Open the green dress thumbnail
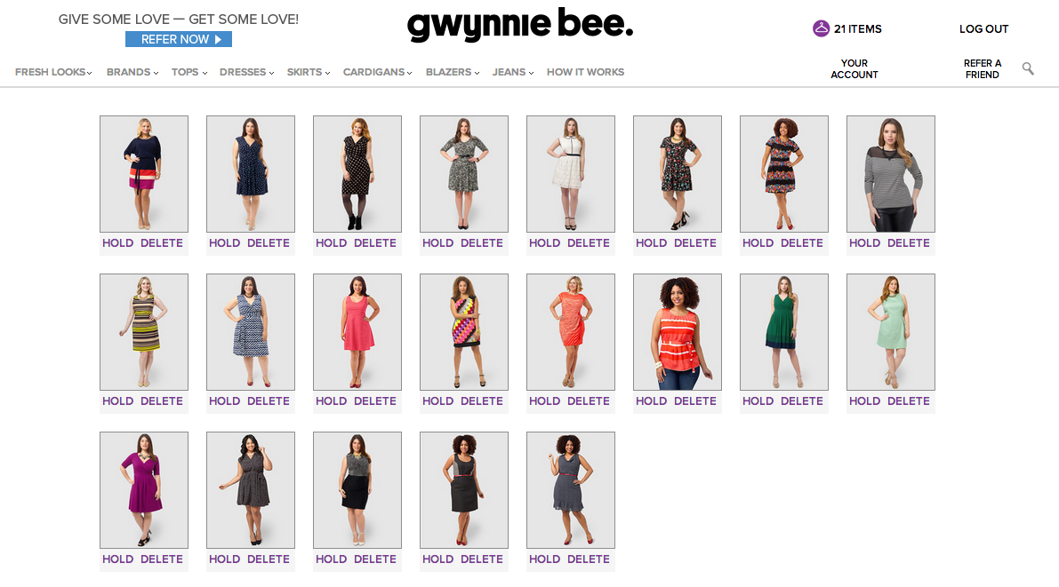Screen dimensions: 1059x587 point(784,332)
